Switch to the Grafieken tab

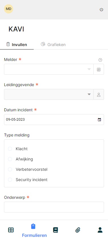point(53,45)
